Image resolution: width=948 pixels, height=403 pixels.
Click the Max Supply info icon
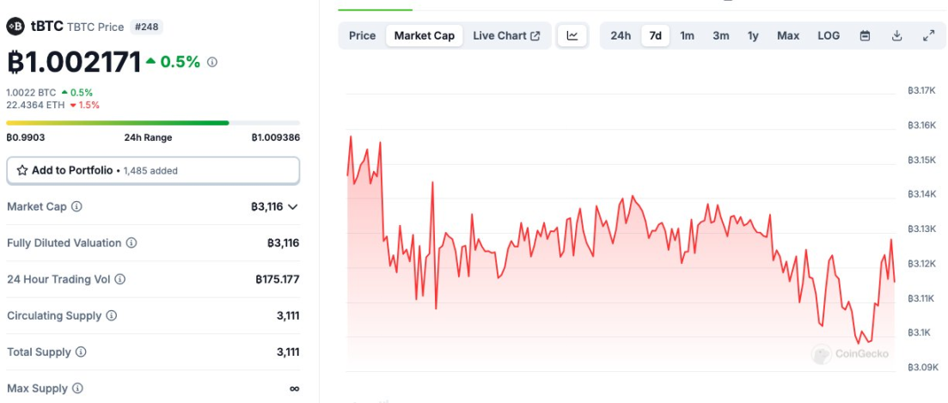(77, 388)
